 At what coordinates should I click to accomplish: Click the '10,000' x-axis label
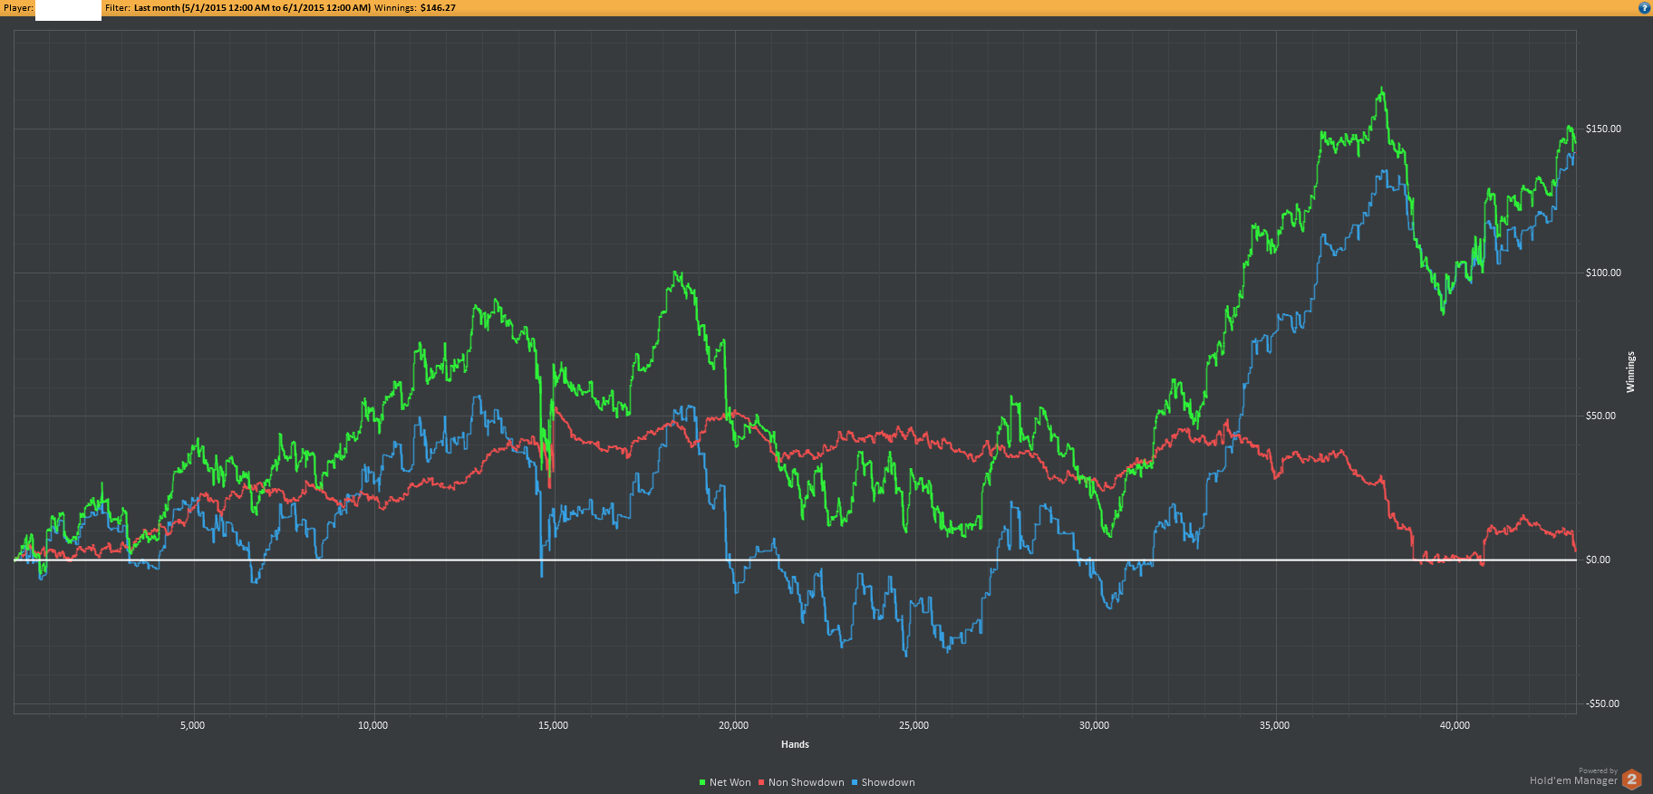373,725
